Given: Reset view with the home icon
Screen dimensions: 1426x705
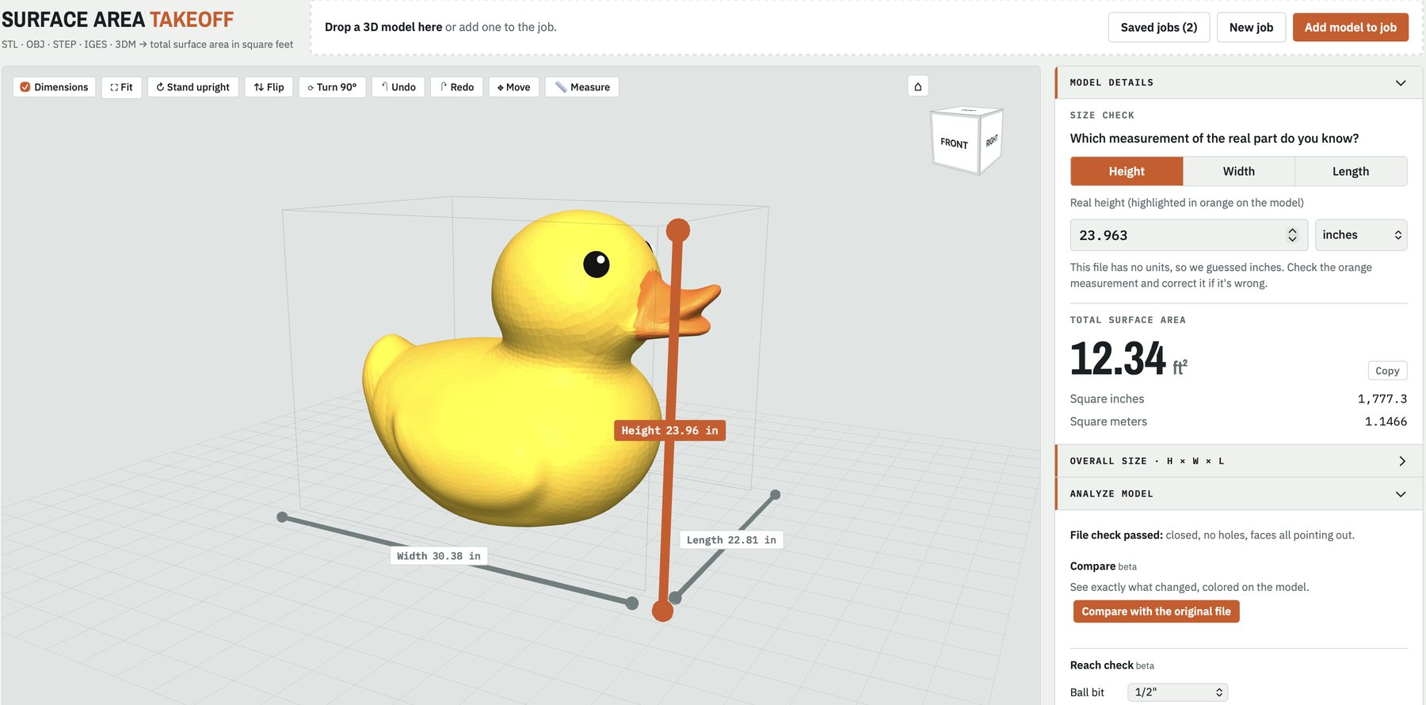Looking at the screenshot, I should point(917,86).
